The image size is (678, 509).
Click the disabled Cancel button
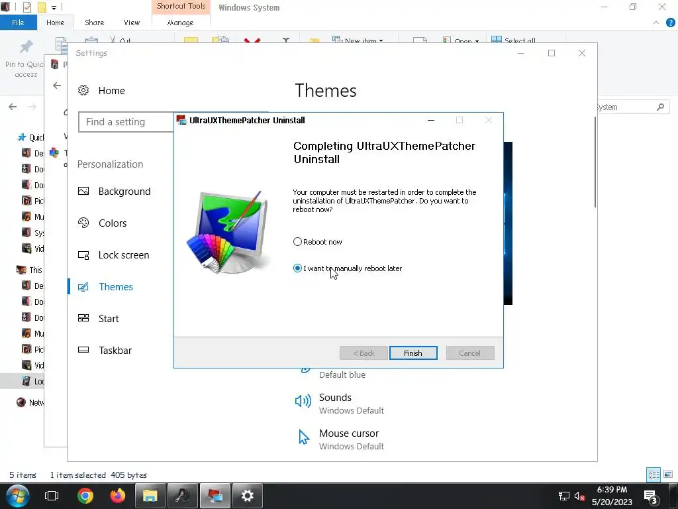click(x=470, y=353)
